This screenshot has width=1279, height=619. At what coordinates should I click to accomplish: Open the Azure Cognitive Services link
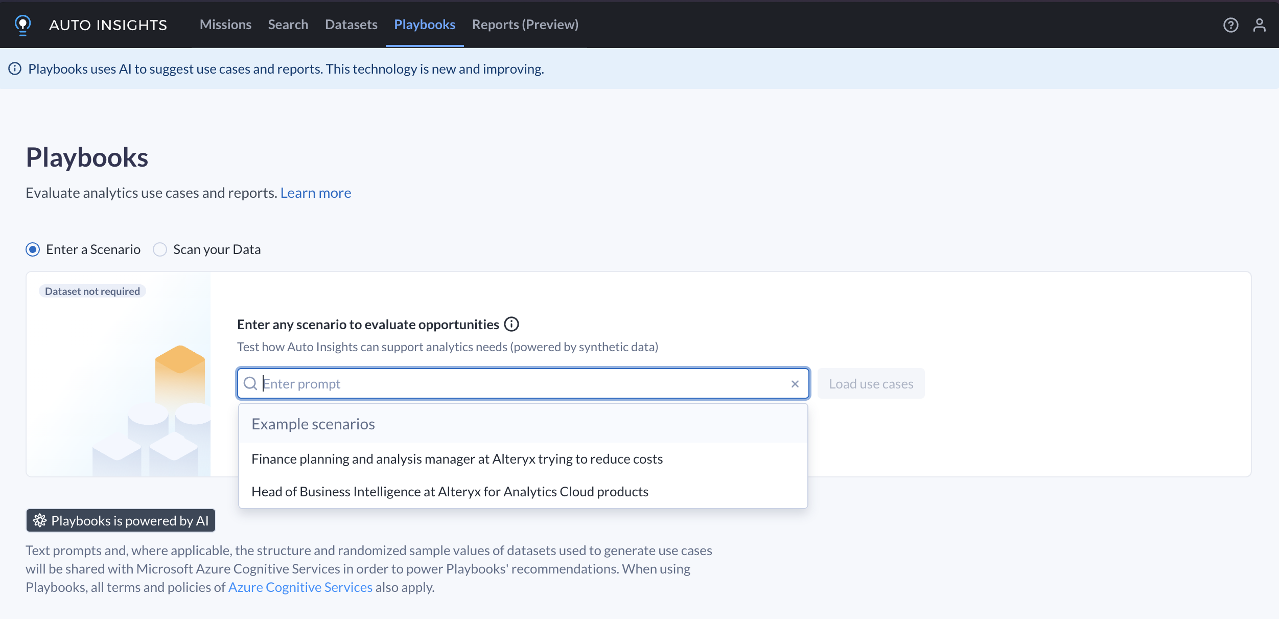[x=300, y=587]
